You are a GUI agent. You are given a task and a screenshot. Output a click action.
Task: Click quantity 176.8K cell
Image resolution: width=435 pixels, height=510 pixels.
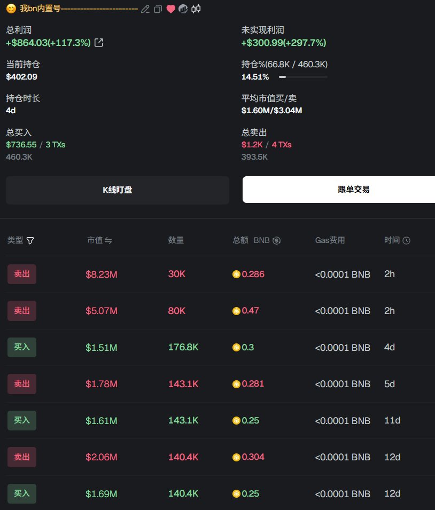click(x=183, y=347)
